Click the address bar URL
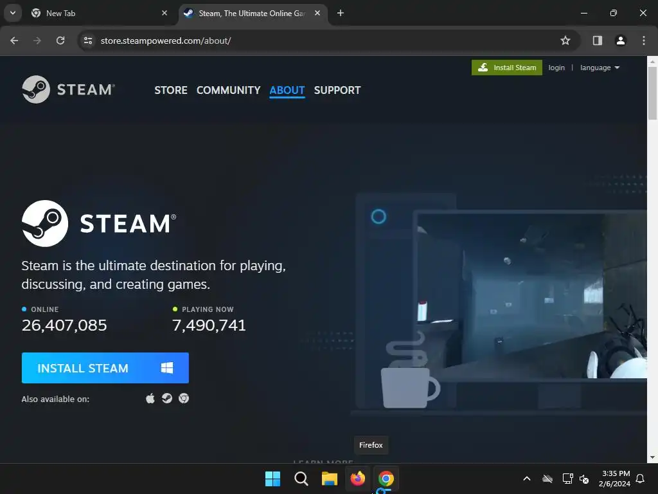The height and width of the screenshot is (494, 658). 166,41
